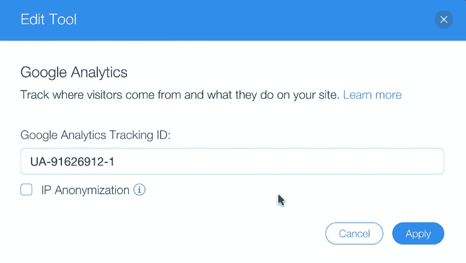Image resolution: width=466 pixels, height=263 pixels.
Task: Select the circled i information icon
Action: (139, 190)
